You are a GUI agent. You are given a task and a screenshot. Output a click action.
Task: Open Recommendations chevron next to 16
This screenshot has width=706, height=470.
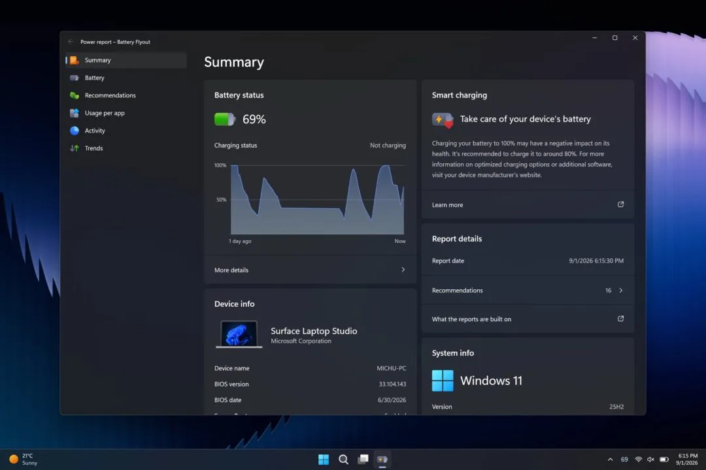620,290
